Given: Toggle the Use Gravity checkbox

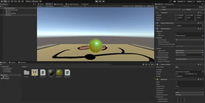Looking at the screenshot, I should [176, 88].
